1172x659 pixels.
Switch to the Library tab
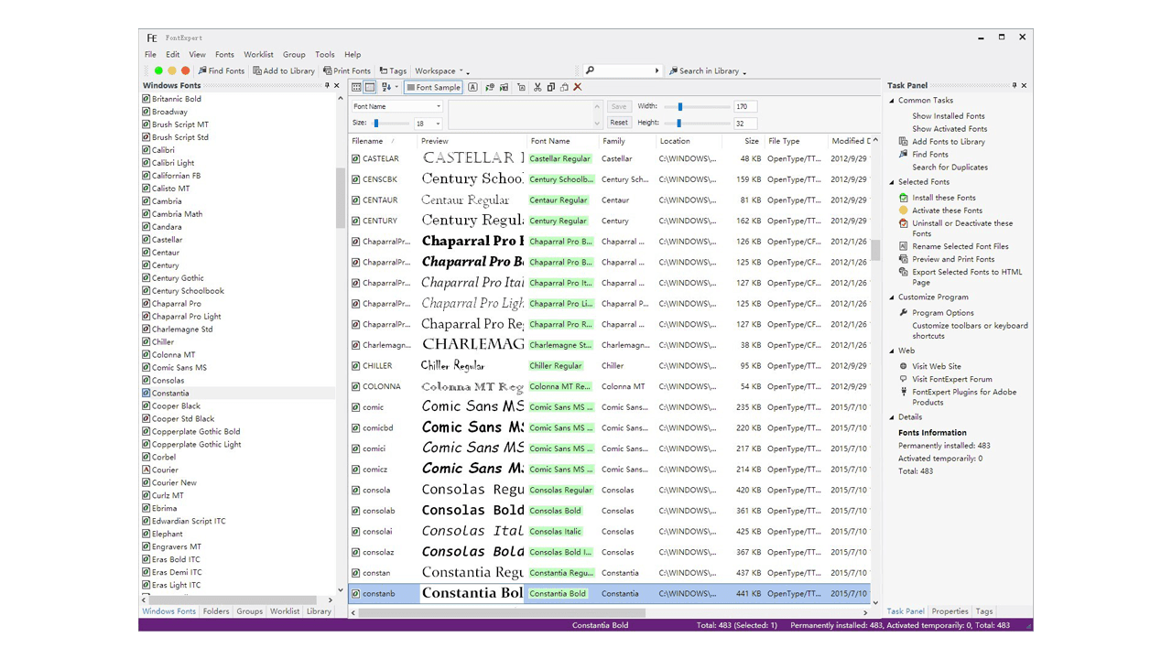319,611
